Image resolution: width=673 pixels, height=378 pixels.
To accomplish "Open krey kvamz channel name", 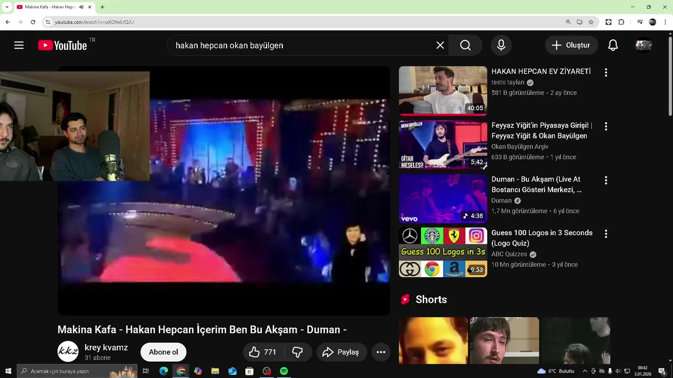I will pos(106,348).
